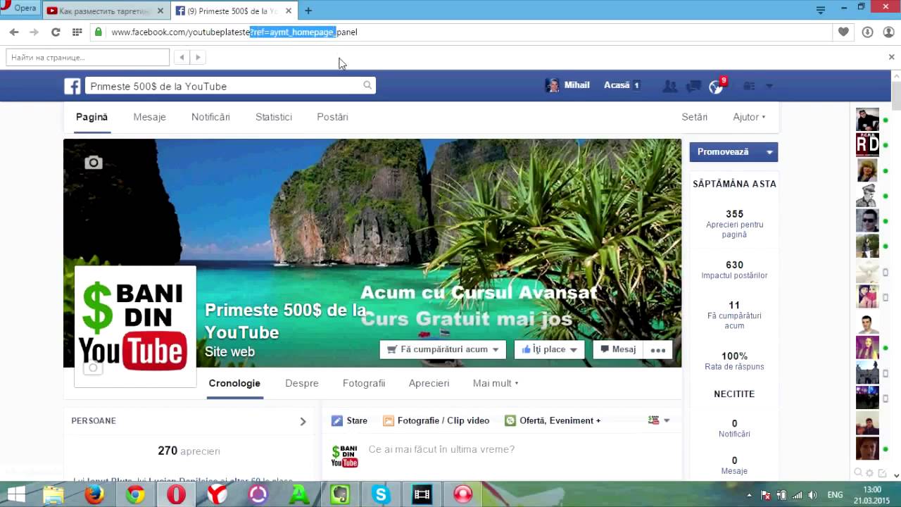Choose Ofertă, Eveniment + composer option

coord(553,420)
